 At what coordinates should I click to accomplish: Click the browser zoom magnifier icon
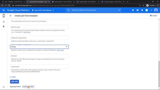pyautogui.click(x=140, y=5)
